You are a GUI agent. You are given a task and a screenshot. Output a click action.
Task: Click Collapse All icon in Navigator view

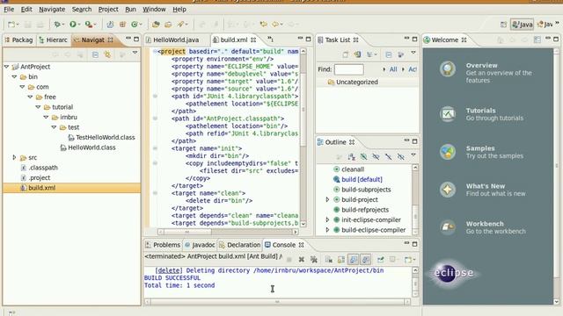(x=95, y=54)
